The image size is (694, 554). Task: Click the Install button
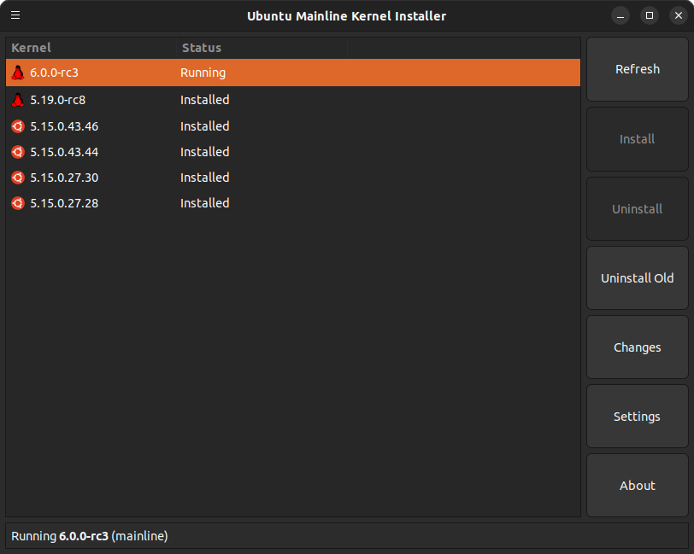tap(638, 139)
